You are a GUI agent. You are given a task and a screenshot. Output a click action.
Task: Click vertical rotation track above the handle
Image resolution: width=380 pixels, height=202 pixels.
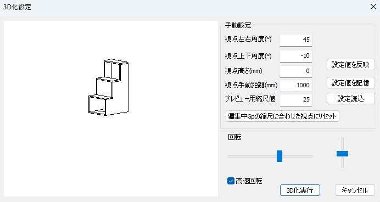point(343,144)
